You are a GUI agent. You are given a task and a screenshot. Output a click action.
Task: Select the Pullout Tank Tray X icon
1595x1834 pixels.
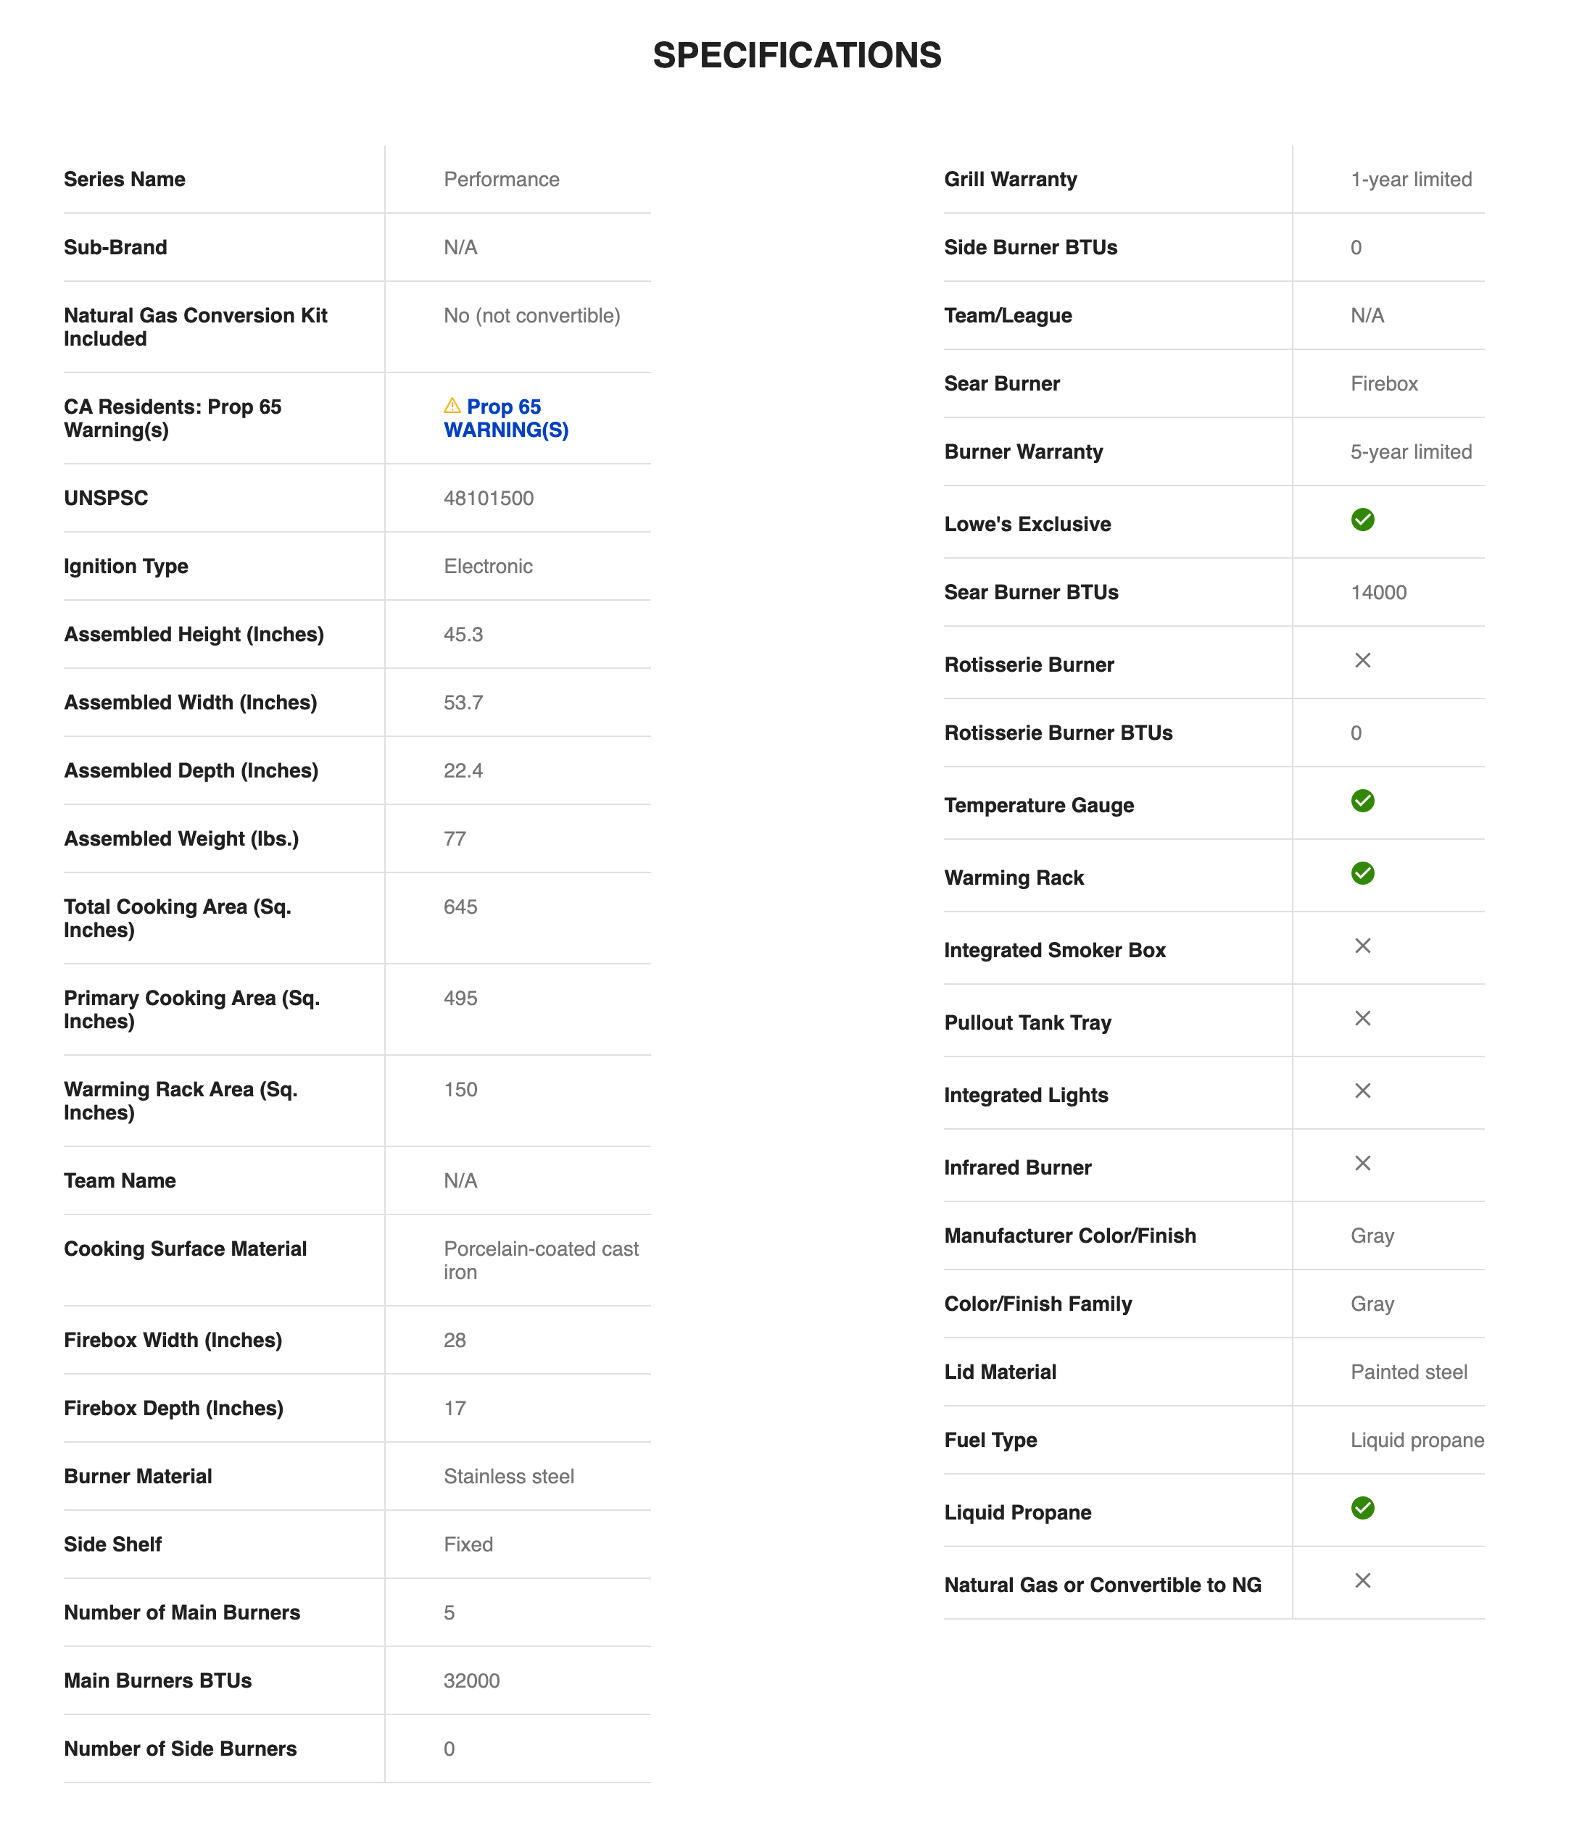(x=1362, y=1018)
